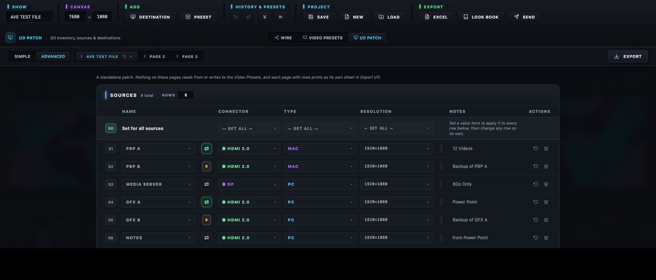Click the SAVE project button
Screen dimensions: 656x280
(319, 17)
